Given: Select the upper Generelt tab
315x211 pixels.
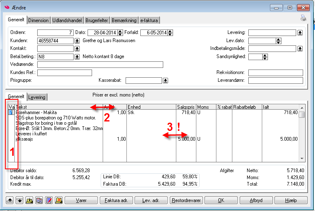Looking at the screenshot, I should [x=16, y=20].
